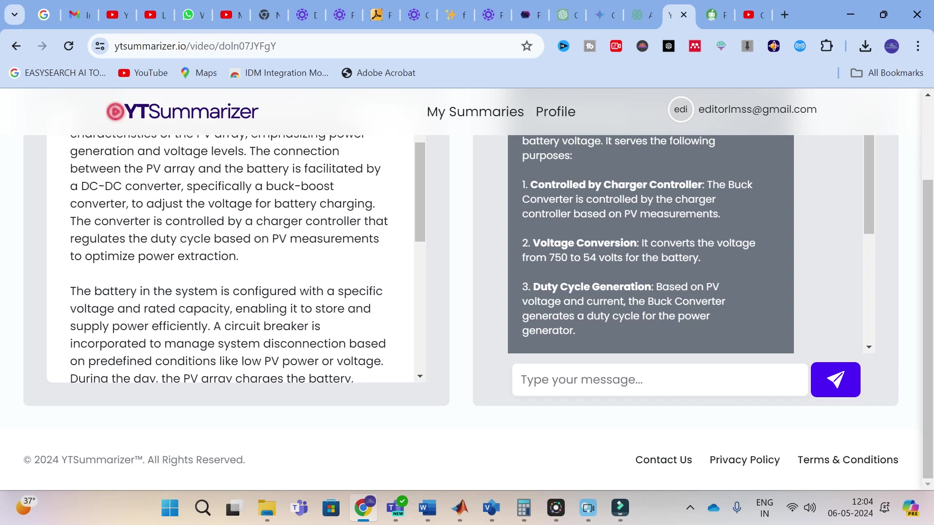The image size is (934, 525).
Task: Open the Chrome extensions puzzle icon
Action: 826,46
